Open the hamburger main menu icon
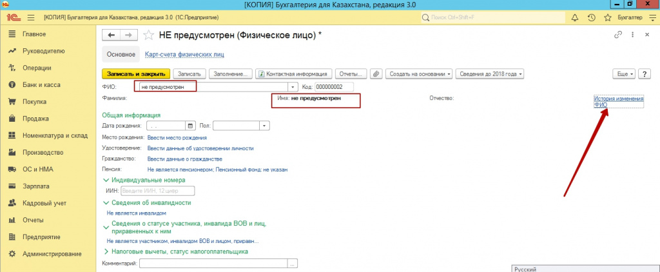The image size is (660, 272). coord(30,17)
